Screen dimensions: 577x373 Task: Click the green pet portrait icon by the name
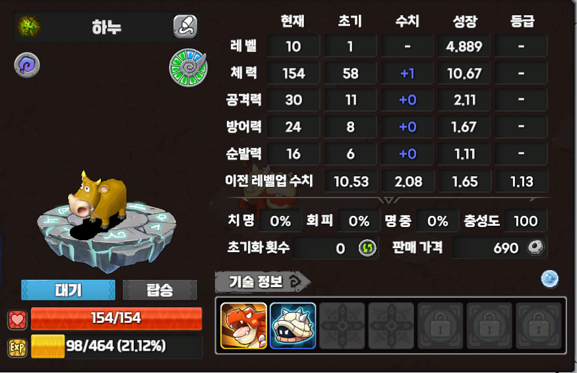[29, 26]
